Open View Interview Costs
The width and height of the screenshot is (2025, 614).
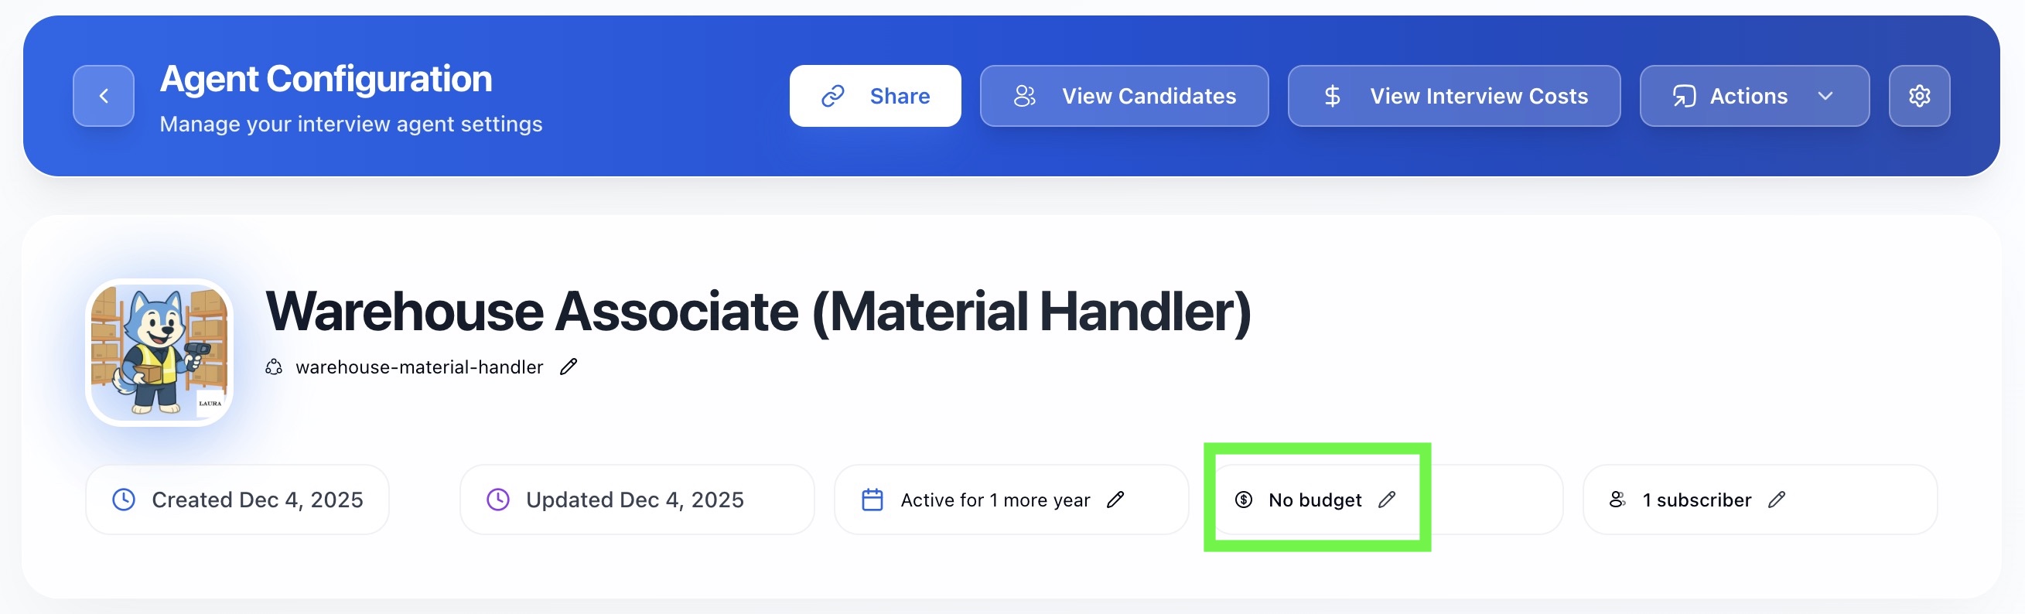point(1453,96)
